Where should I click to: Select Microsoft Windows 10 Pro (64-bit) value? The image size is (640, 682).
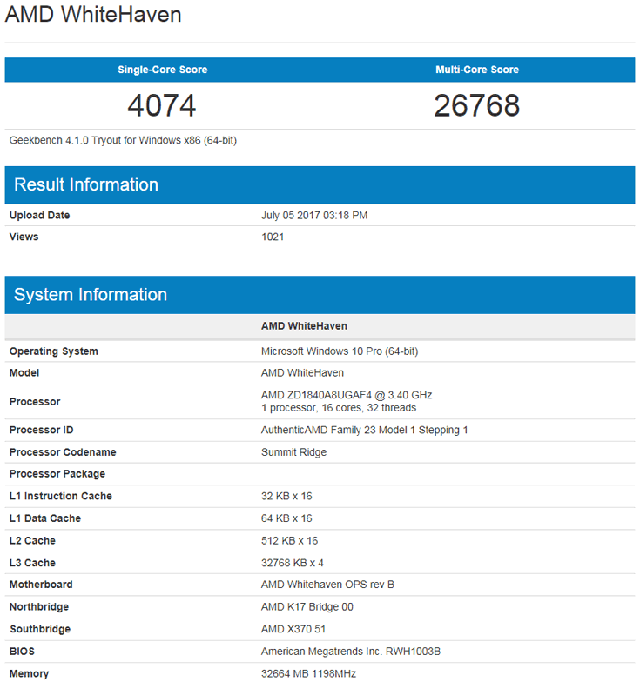pyautogui.click(x=340, y=351)
